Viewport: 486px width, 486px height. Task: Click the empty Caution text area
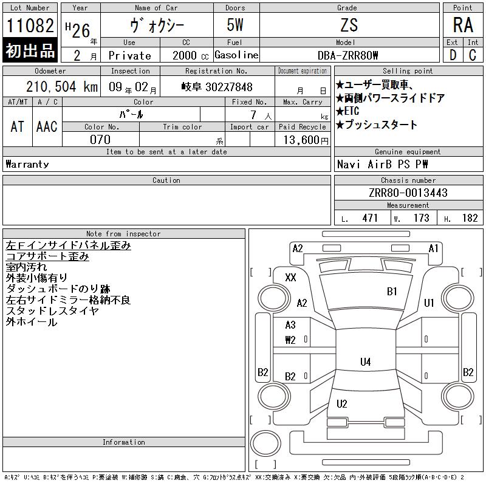pyautogui.click(x=166, y=205)
